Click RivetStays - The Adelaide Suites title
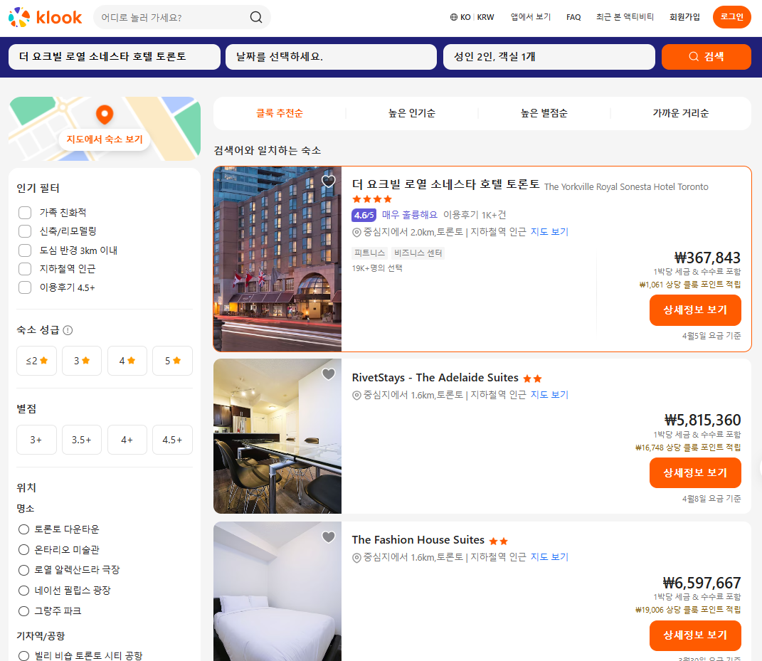762x661 pixels. coord(435,378)
